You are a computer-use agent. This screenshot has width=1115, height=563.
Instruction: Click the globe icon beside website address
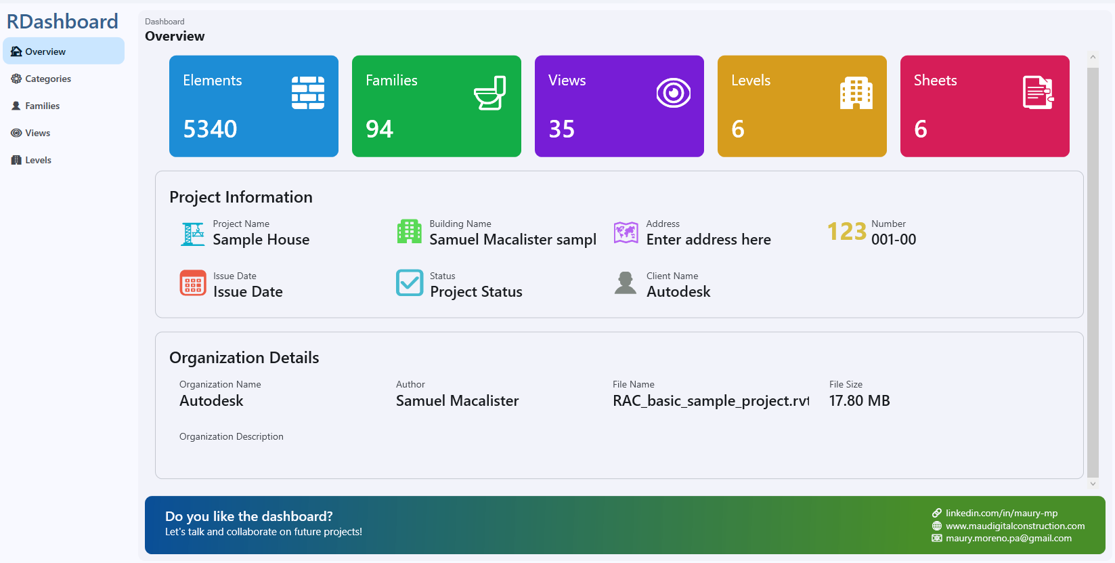tap(937, 526)
